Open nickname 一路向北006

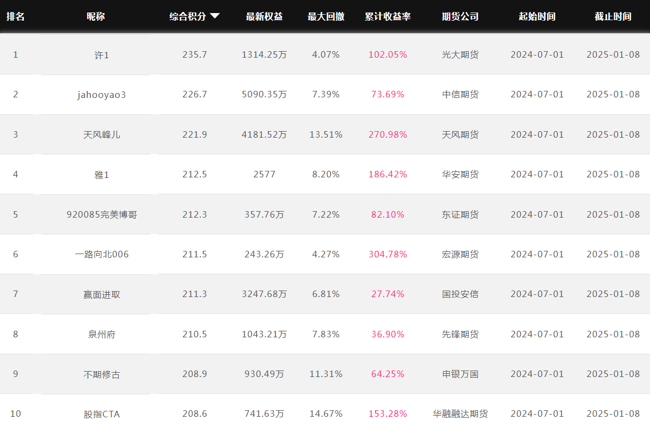click(102, 254)
